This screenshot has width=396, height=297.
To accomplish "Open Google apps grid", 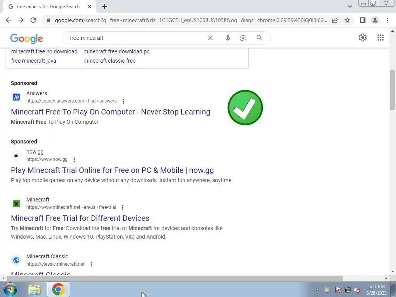I will (x=381, y=38).
